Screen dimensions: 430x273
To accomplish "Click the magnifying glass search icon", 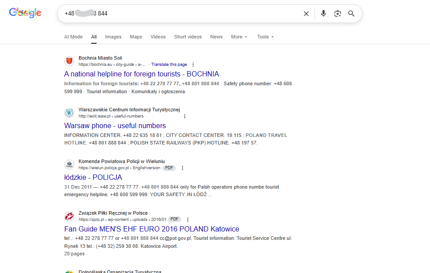I will [x=351, y=14].
